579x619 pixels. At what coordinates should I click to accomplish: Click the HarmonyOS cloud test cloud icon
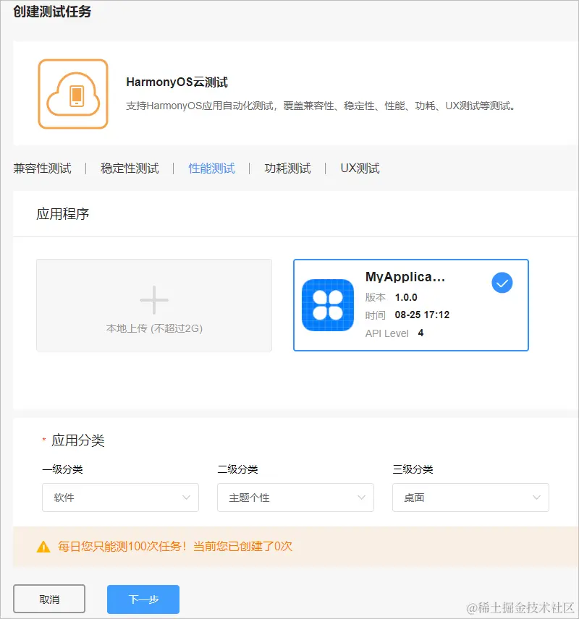click(72, 94)
